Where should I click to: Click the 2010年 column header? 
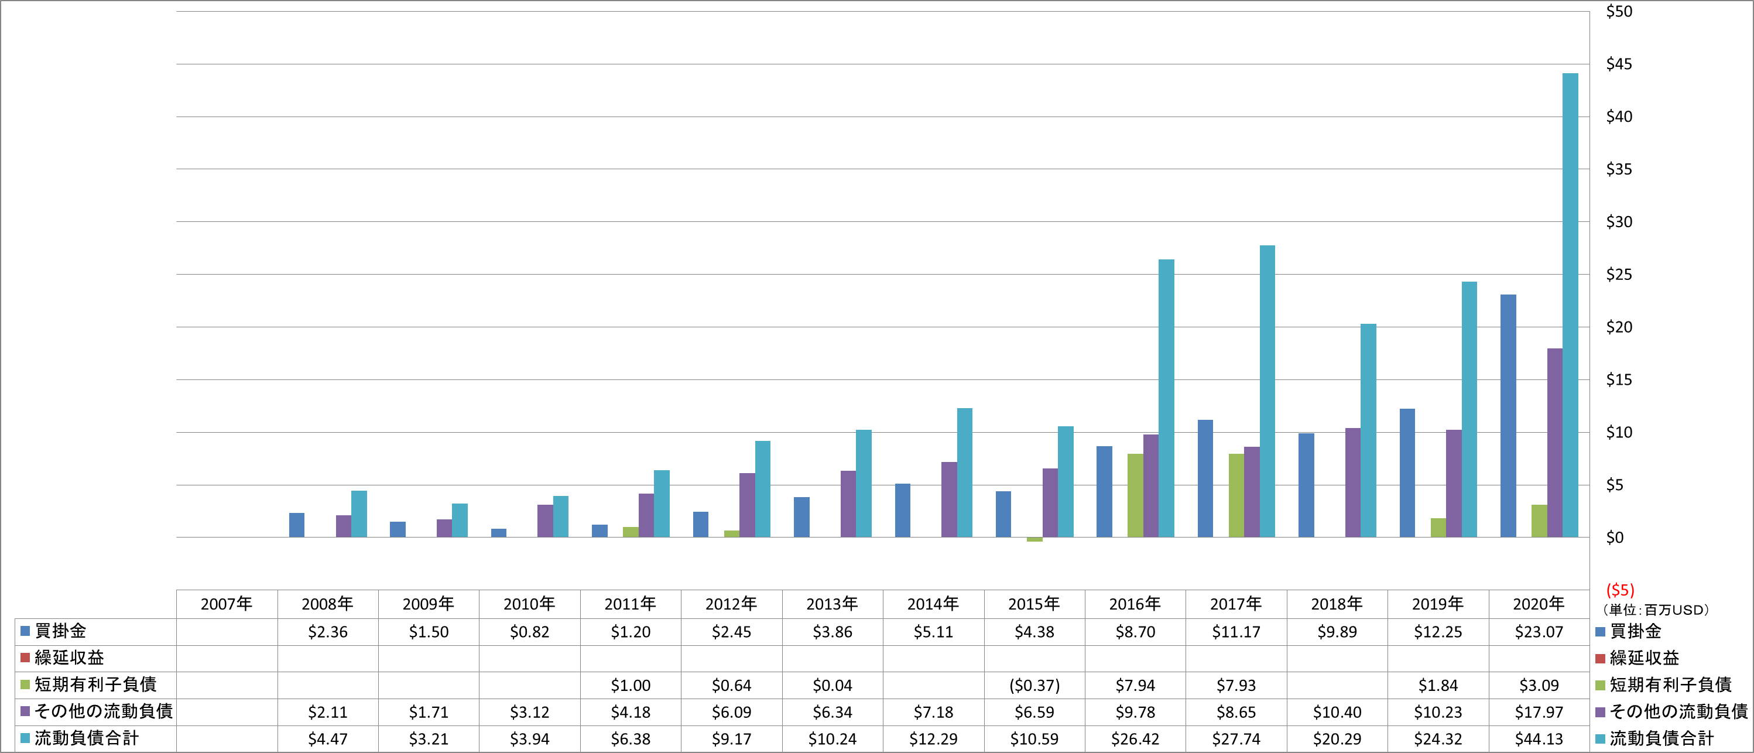(530, 604)
